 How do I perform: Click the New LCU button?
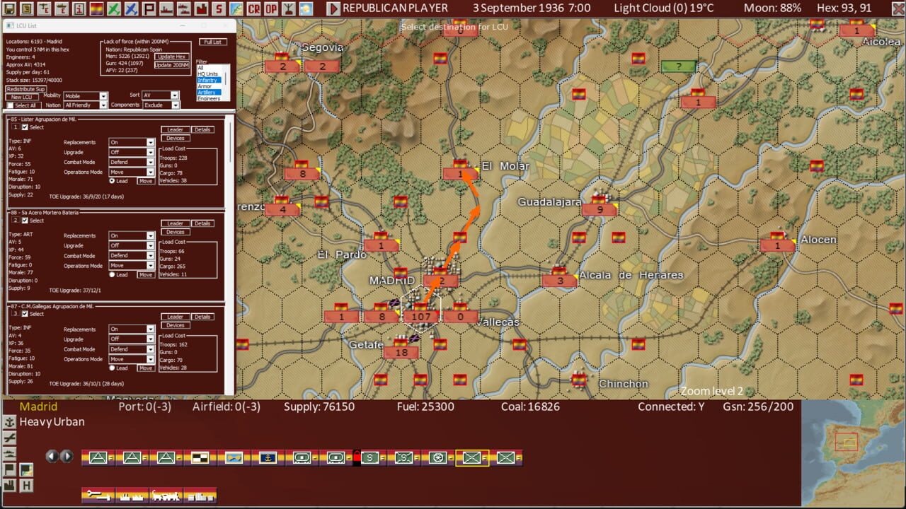tap(23, 98)
